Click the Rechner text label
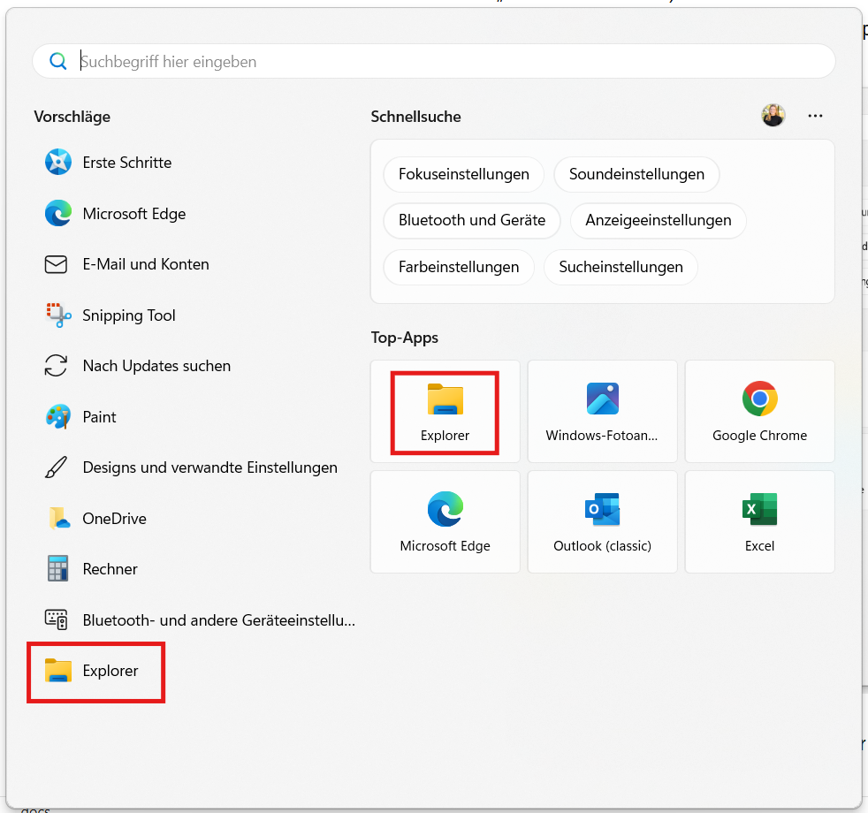This screenshot has height=813, width=868. point(110,569)
